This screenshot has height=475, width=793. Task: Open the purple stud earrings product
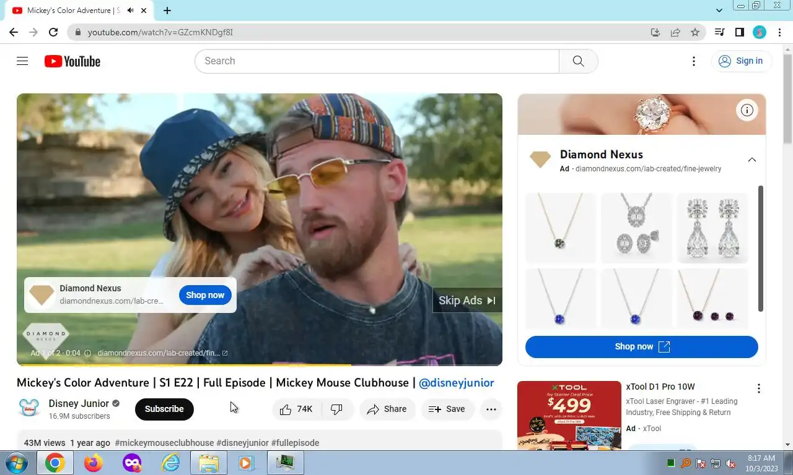712,299
